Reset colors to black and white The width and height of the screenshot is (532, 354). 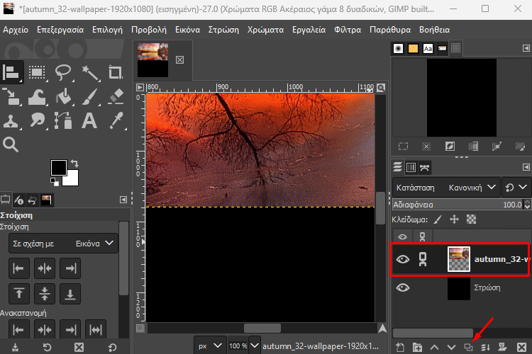pyautogui.click(x=55, y=182)
